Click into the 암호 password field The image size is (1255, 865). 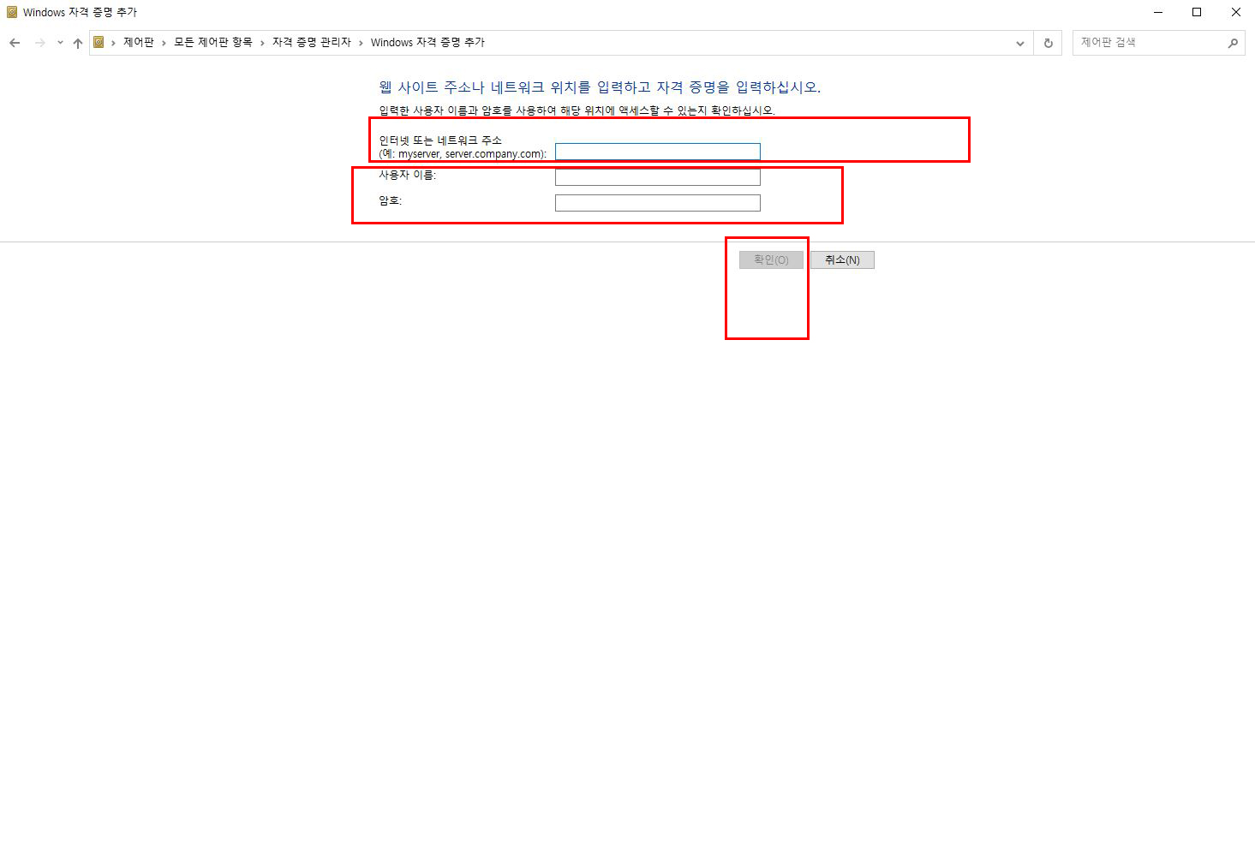pos(658,203)
